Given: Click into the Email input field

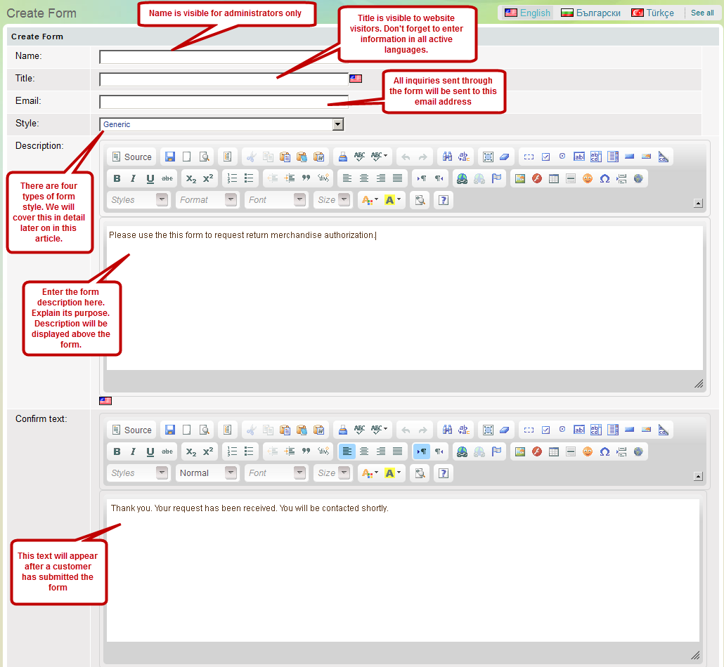Looking at the screenshot, I should click(224, 102).
